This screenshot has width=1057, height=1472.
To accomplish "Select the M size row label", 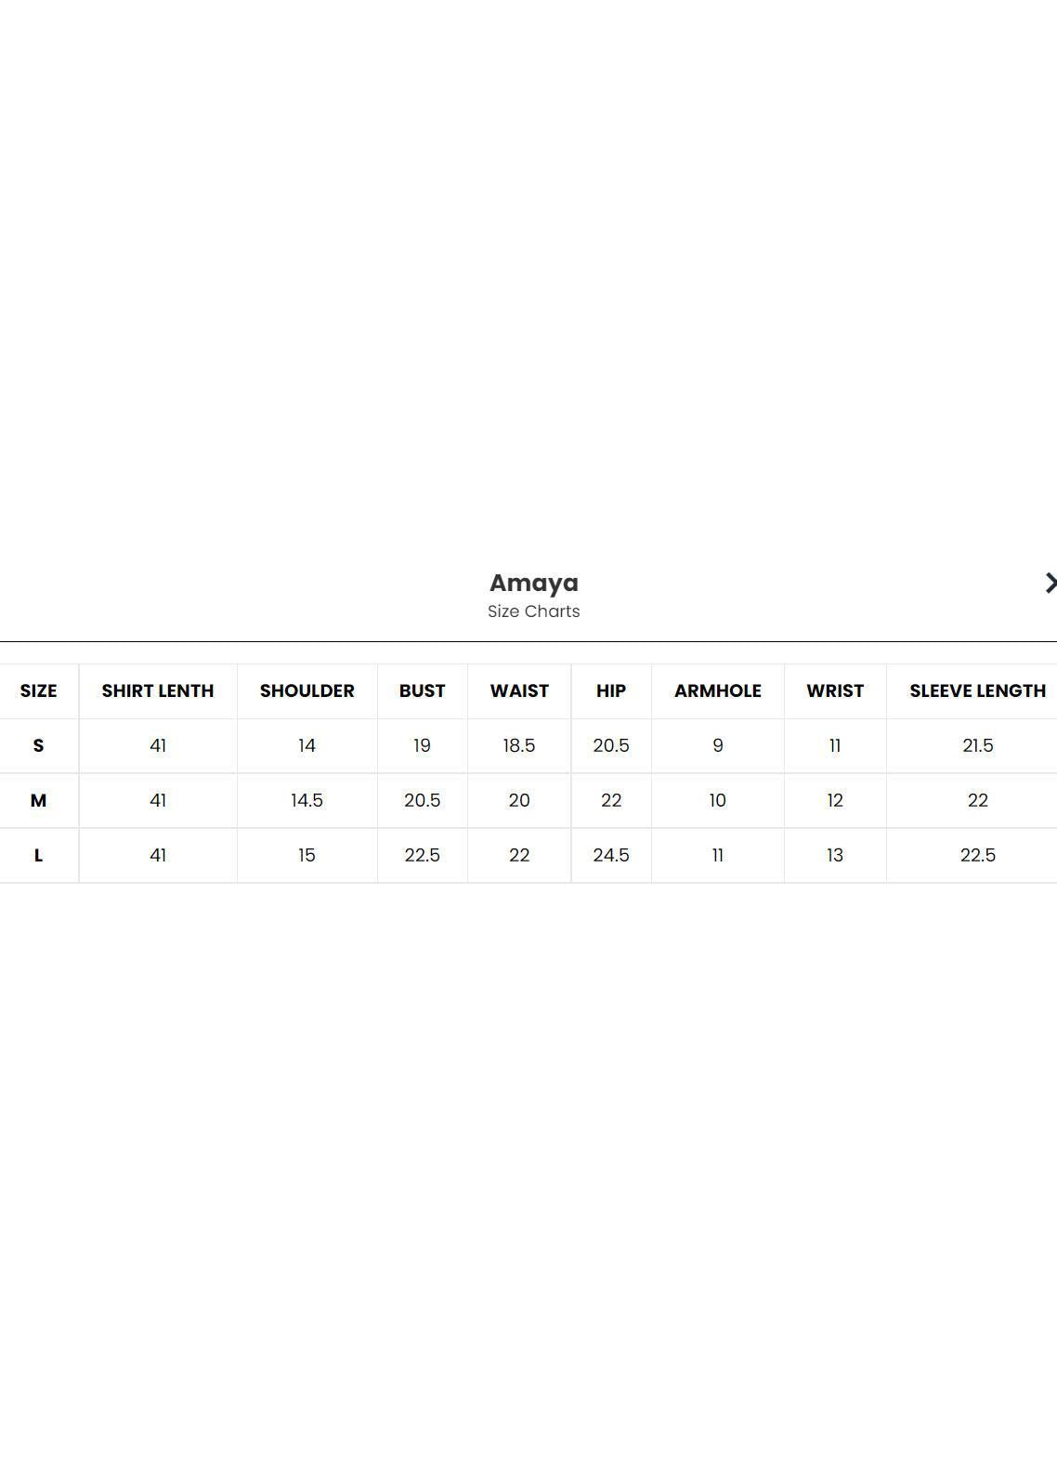I will tap(38, 800).
